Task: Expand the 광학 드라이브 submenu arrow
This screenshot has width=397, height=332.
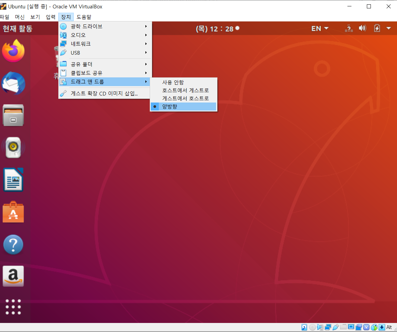Action: click(146, 26)
